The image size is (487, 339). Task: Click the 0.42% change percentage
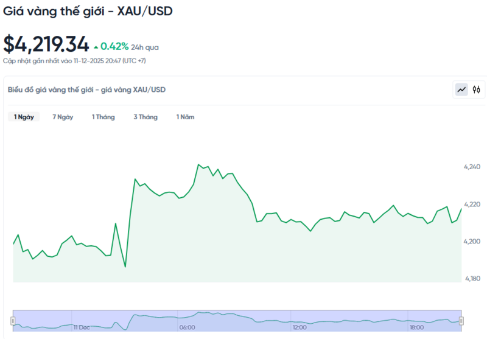pos(114,46)
